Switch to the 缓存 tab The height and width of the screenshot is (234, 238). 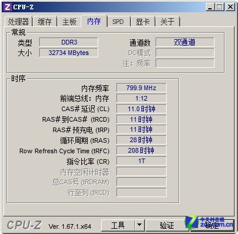coord(45,22)
